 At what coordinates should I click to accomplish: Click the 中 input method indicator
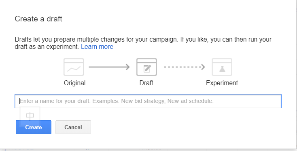pyautogui.click(x=30, y=116)
